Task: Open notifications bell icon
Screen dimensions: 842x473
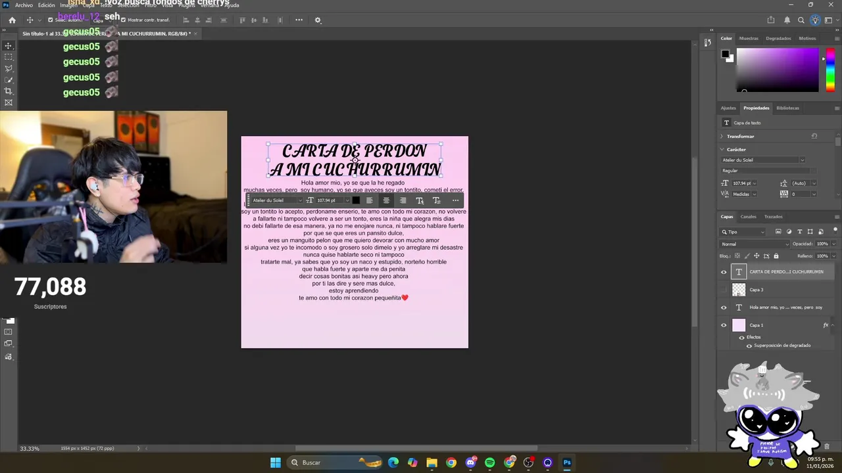Action: (787, 20)
